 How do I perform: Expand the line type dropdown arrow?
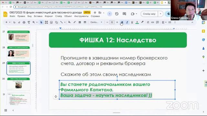65,22
